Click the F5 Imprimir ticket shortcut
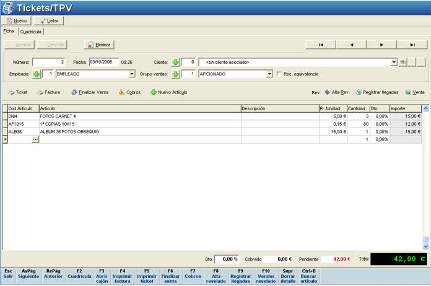The height and width of the screenshot is (286, 431). [x=147, y=276]
